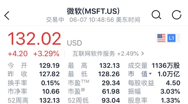Open the search magnifier icon
The width and height of the screenshot is (188, 104).
pyautogui.click(x=156, y=15)
